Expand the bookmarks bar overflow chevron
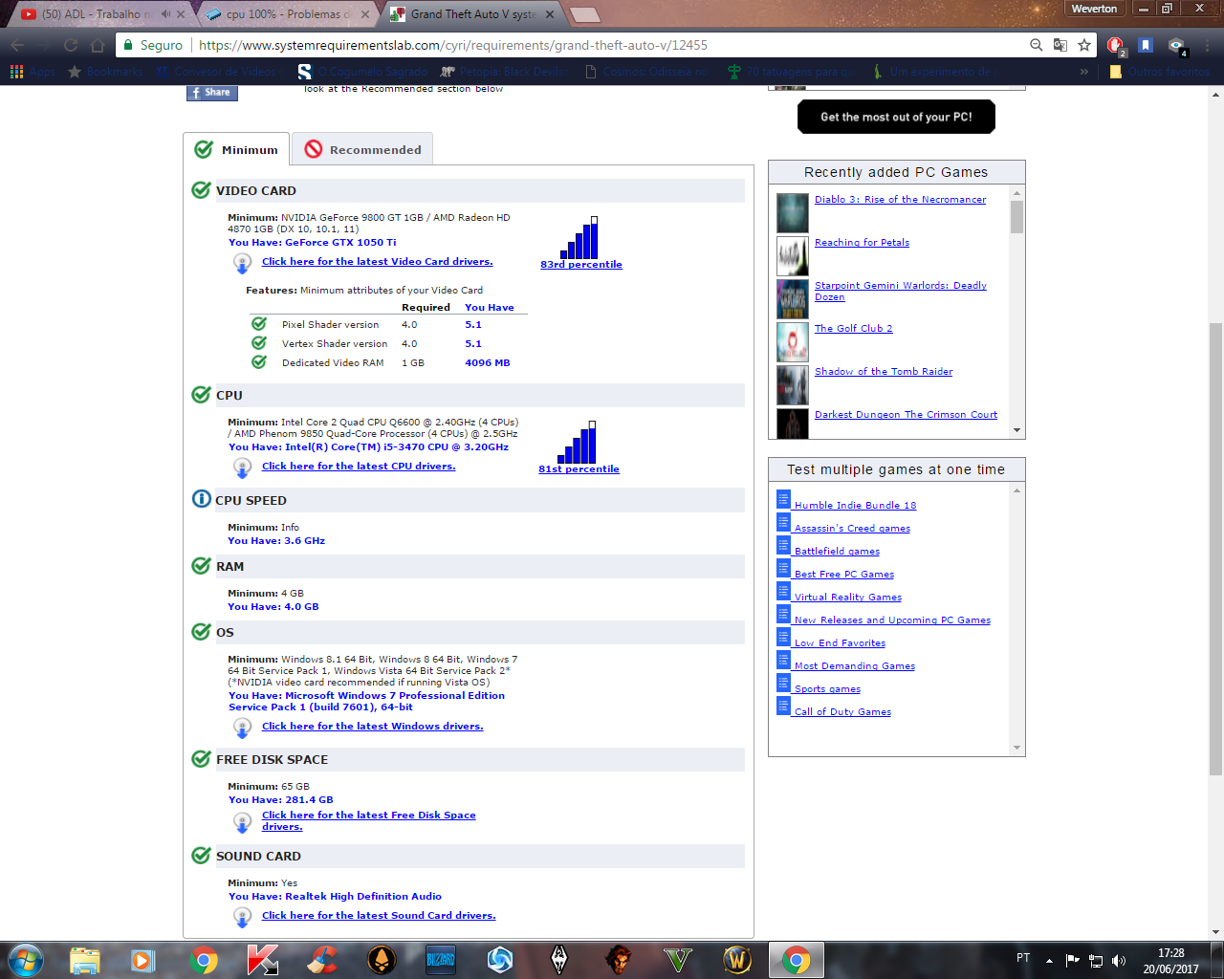Screen dimensions: 1224x979 click(1083, 72)
